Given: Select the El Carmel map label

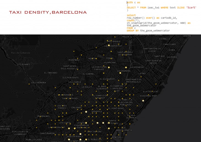Looking at the screenshot, I should pos(88,74).
